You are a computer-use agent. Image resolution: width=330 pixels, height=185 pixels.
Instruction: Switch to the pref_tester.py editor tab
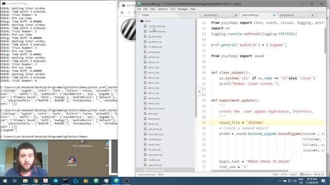coord(287,15)
